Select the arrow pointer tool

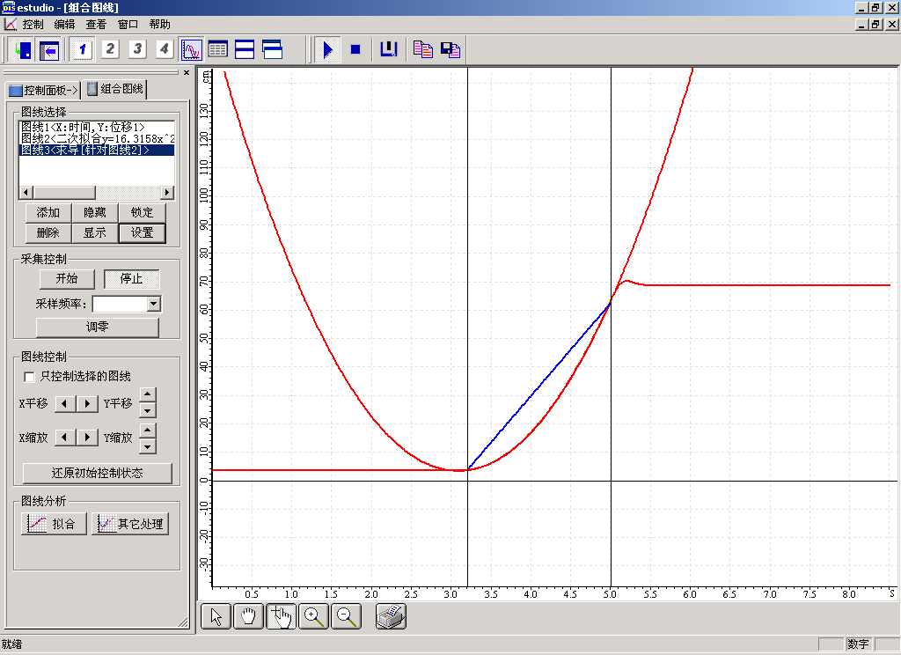216,616
